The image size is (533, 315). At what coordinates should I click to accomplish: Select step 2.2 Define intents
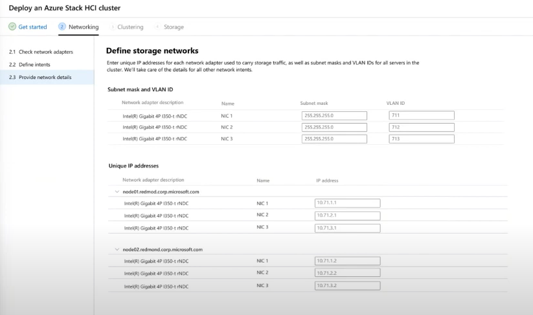[x=30, y=65]
